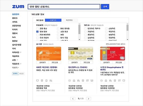
Task: Click the card company list scrollbar thumb
Action: 128,28
